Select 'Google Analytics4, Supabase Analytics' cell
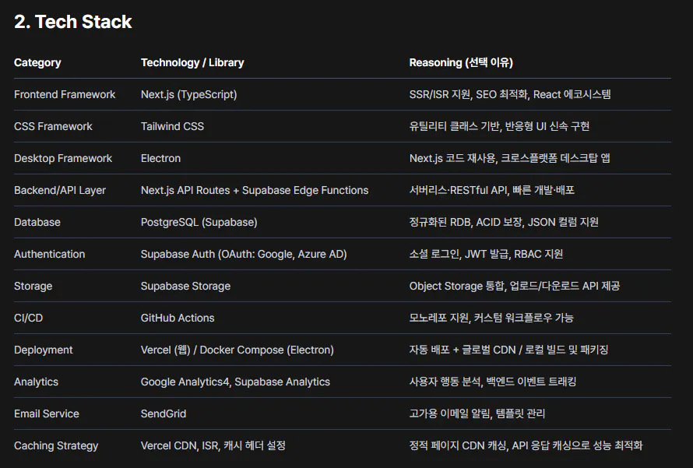The height and width of the screenshot is (468, 693). coord(236,382)
